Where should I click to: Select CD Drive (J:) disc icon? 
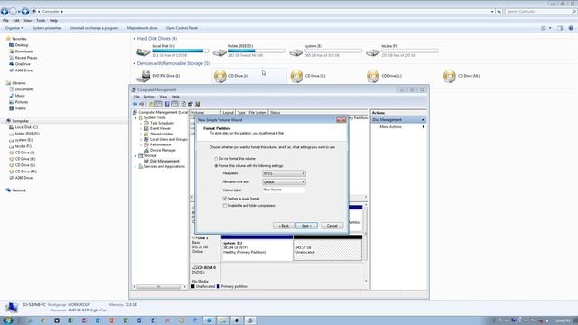pos(220,76)
